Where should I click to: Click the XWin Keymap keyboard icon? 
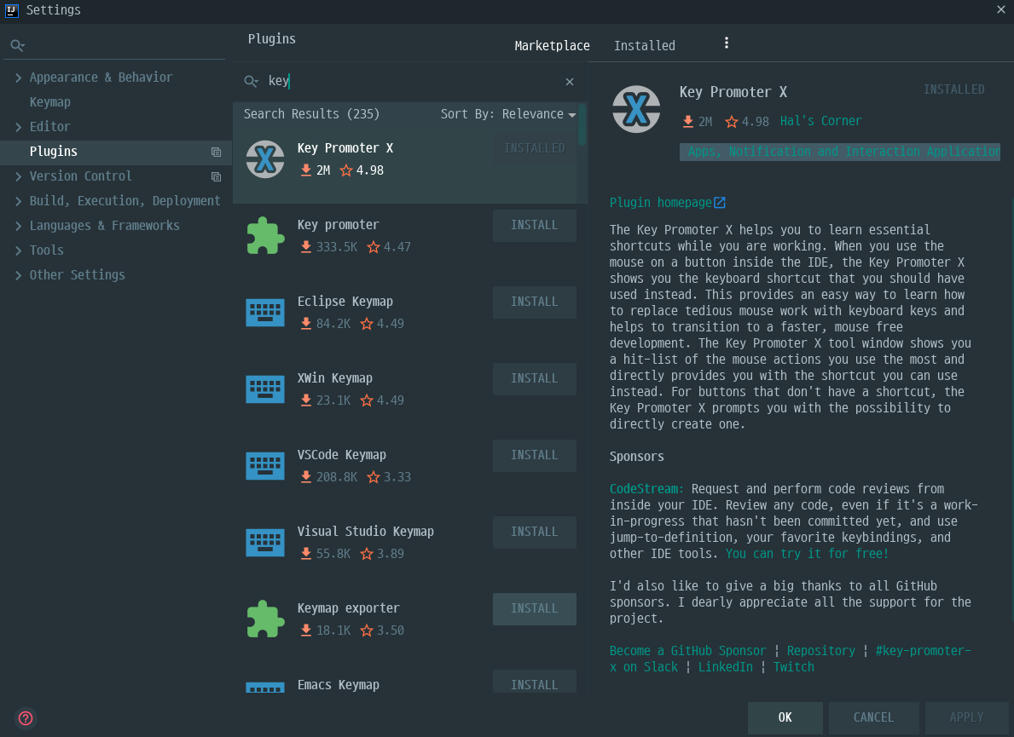(265, 389)
